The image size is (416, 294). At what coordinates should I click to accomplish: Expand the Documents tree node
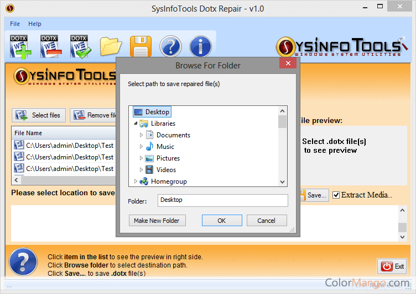click(x=141, y=135)
